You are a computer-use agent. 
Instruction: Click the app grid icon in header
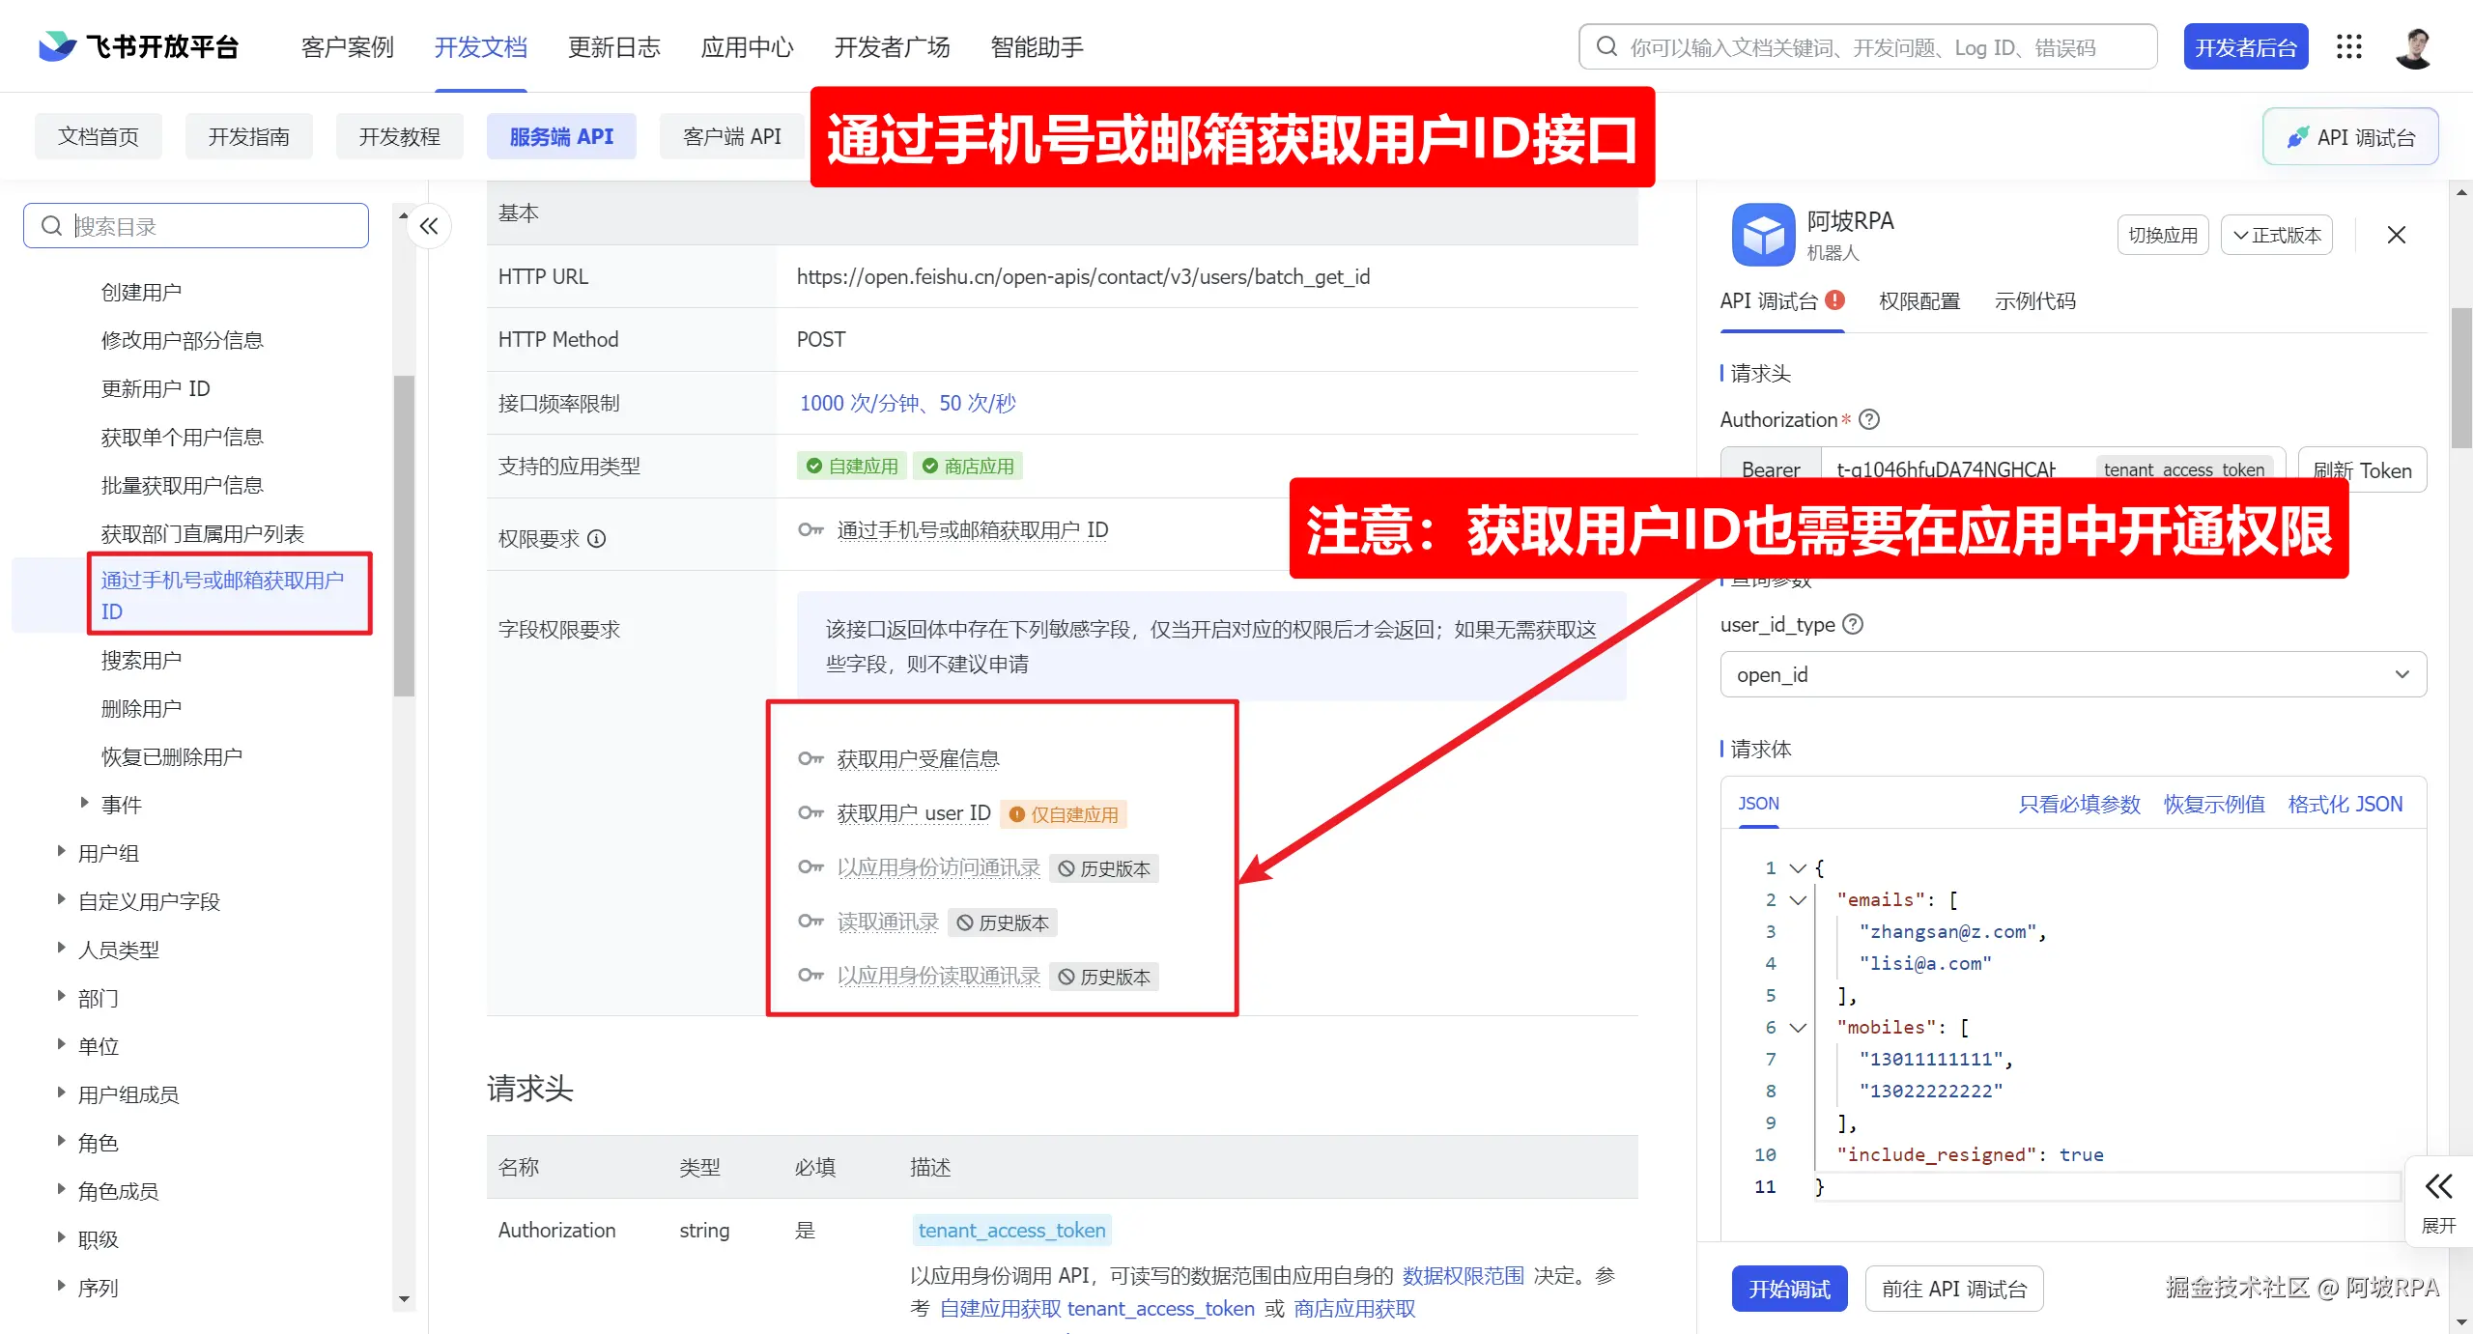point(2348,47)
